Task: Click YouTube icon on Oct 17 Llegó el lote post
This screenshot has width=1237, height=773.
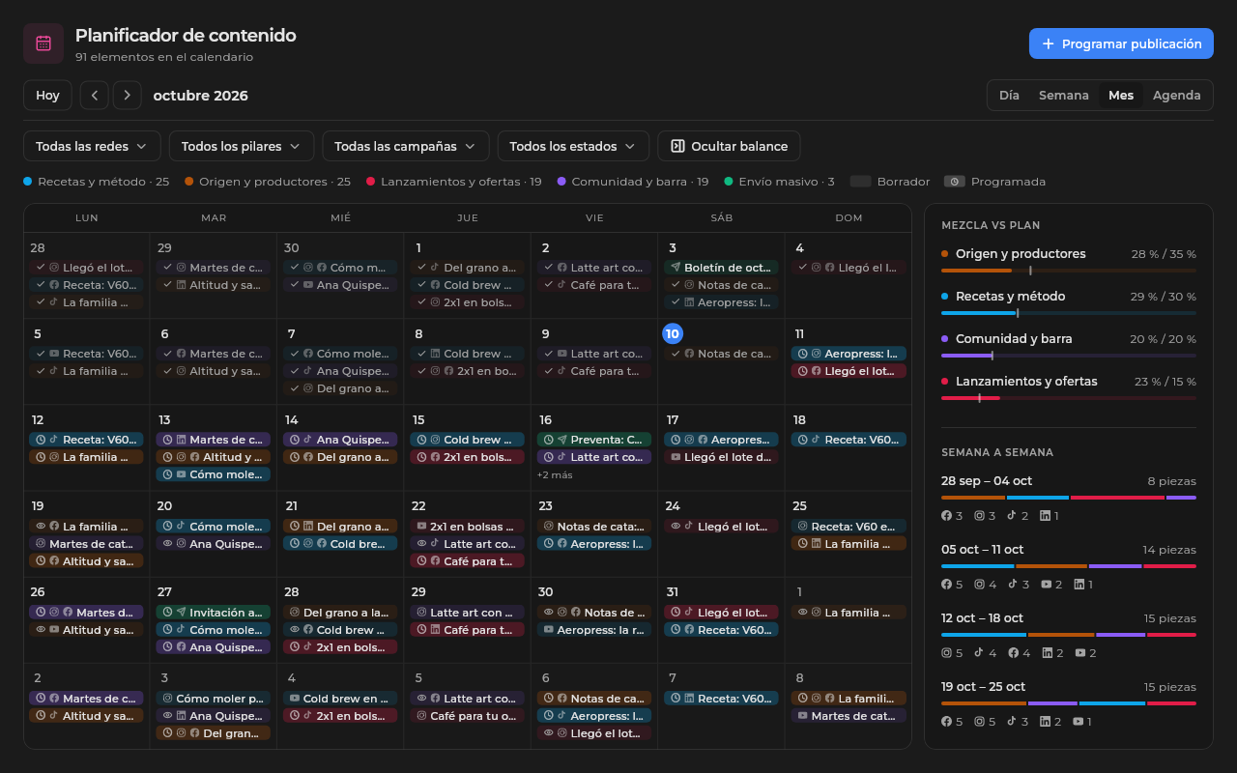Action: (676, 457)
